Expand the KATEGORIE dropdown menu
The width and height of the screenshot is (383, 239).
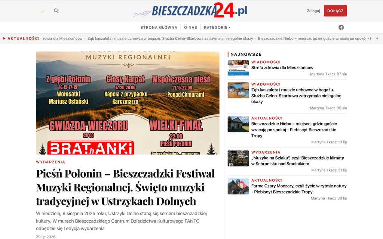217,28
